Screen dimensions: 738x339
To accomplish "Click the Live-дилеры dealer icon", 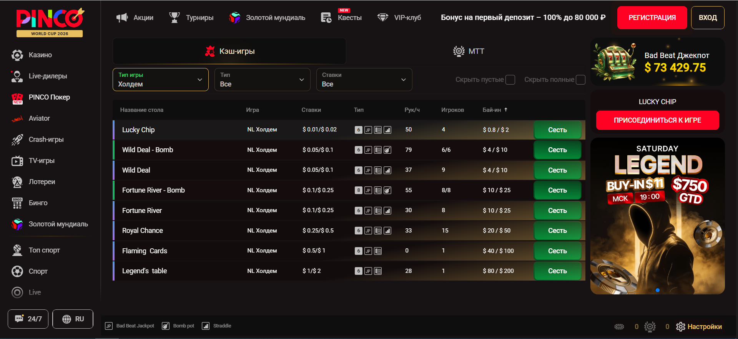I will click(x=17, y=76).
